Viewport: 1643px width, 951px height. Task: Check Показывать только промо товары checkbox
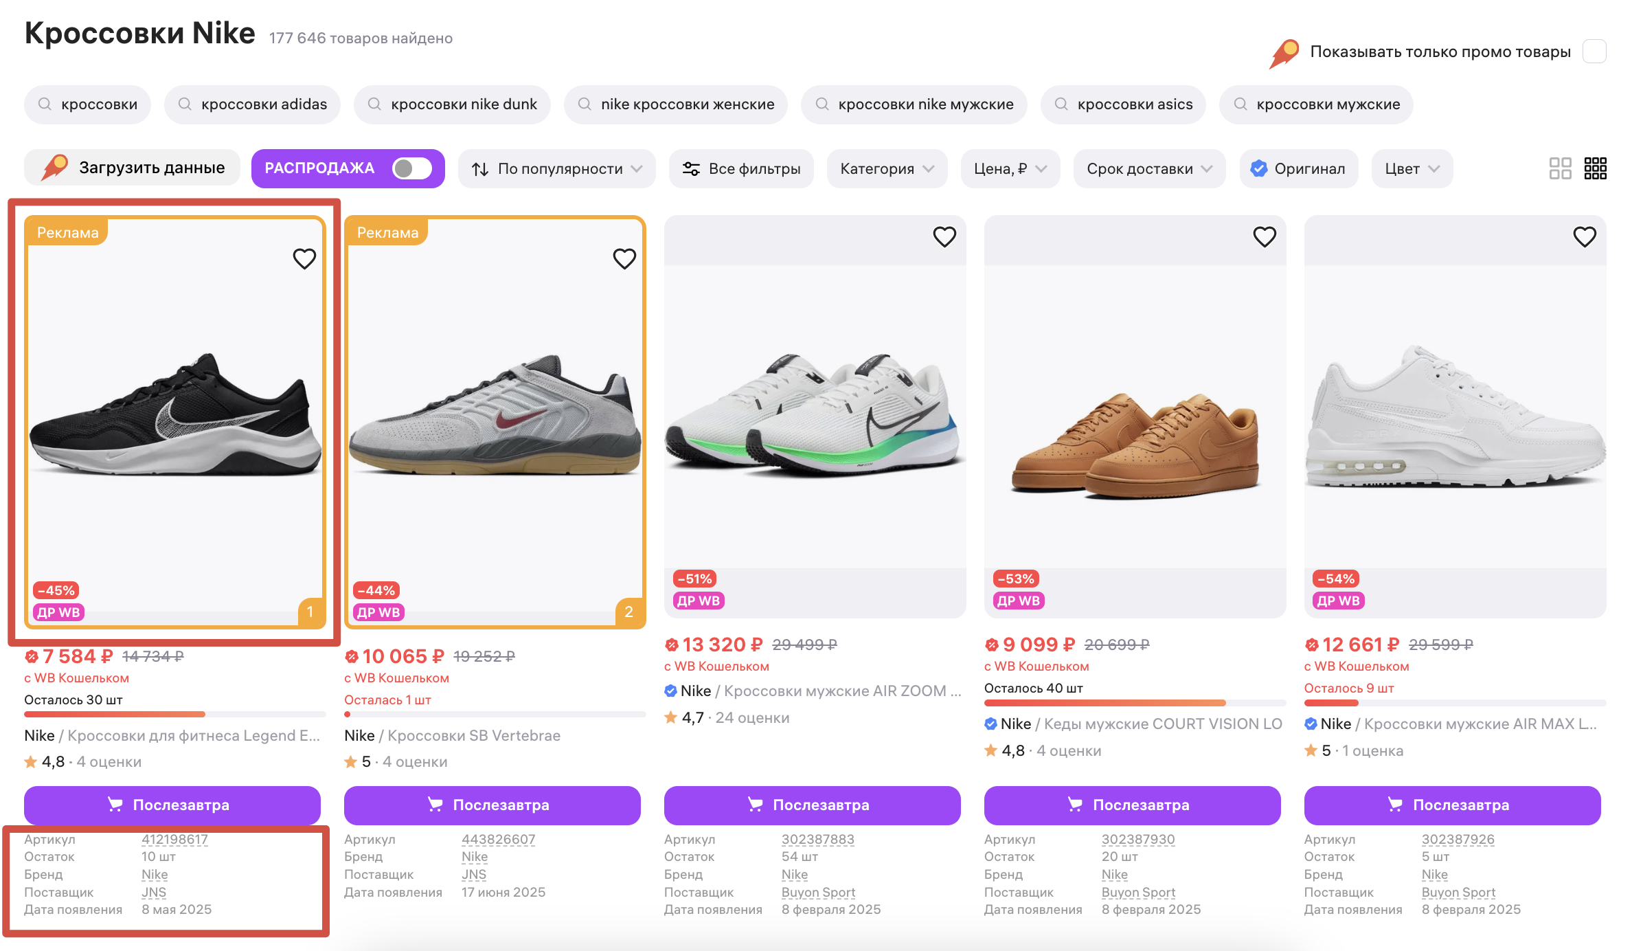click(1594, 52)
